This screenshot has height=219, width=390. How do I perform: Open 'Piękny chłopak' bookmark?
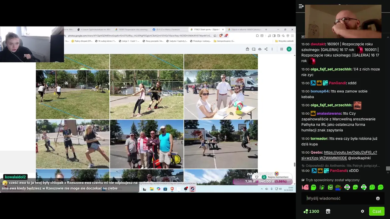coord(81,41)
